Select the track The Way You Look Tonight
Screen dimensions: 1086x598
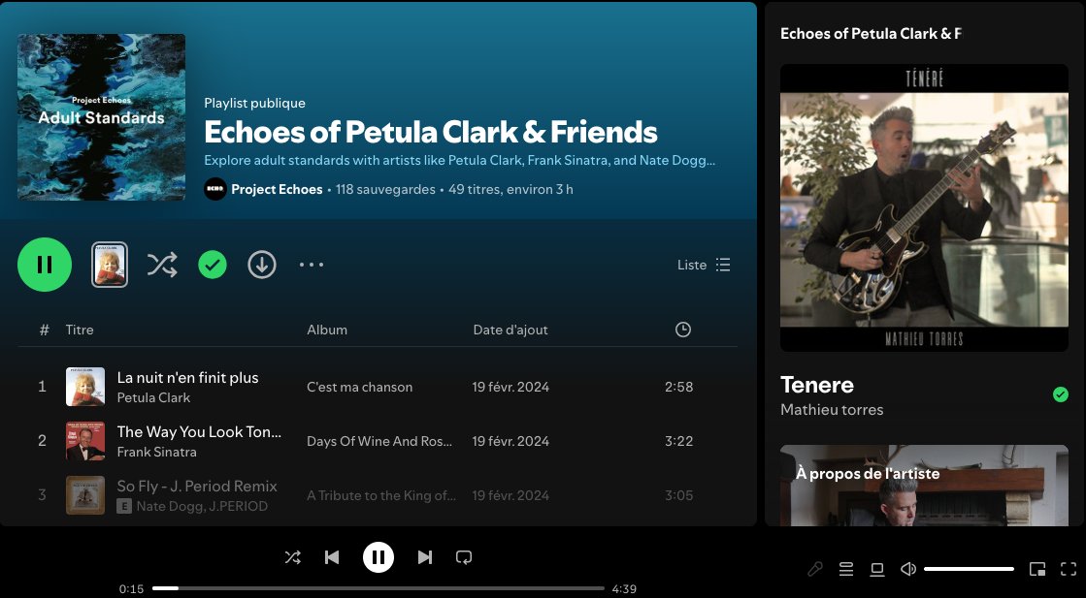(200, 432)
